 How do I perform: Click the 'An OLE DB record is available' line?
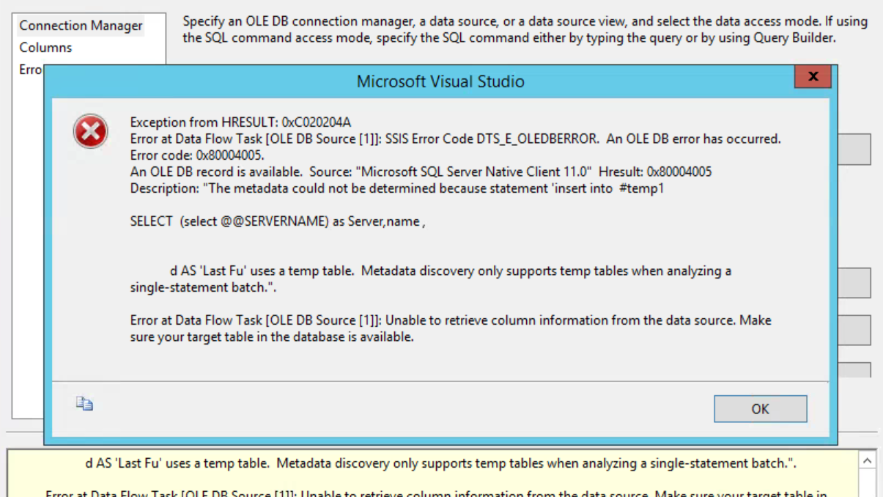[421, 172]
